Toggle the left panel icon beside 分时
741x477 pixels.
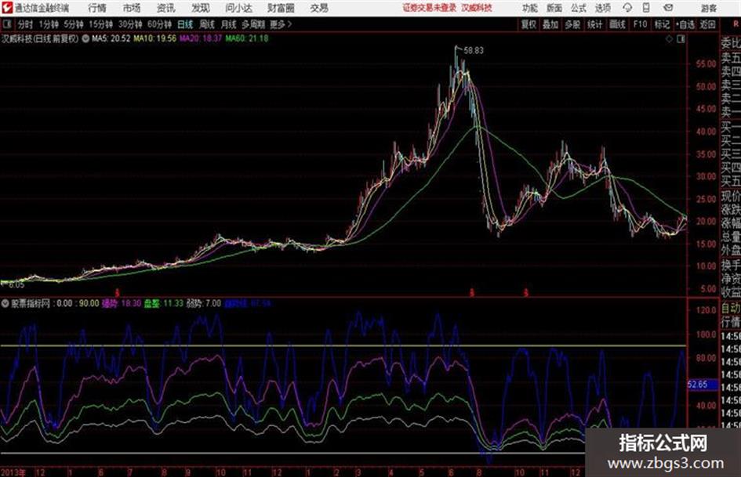7,24
